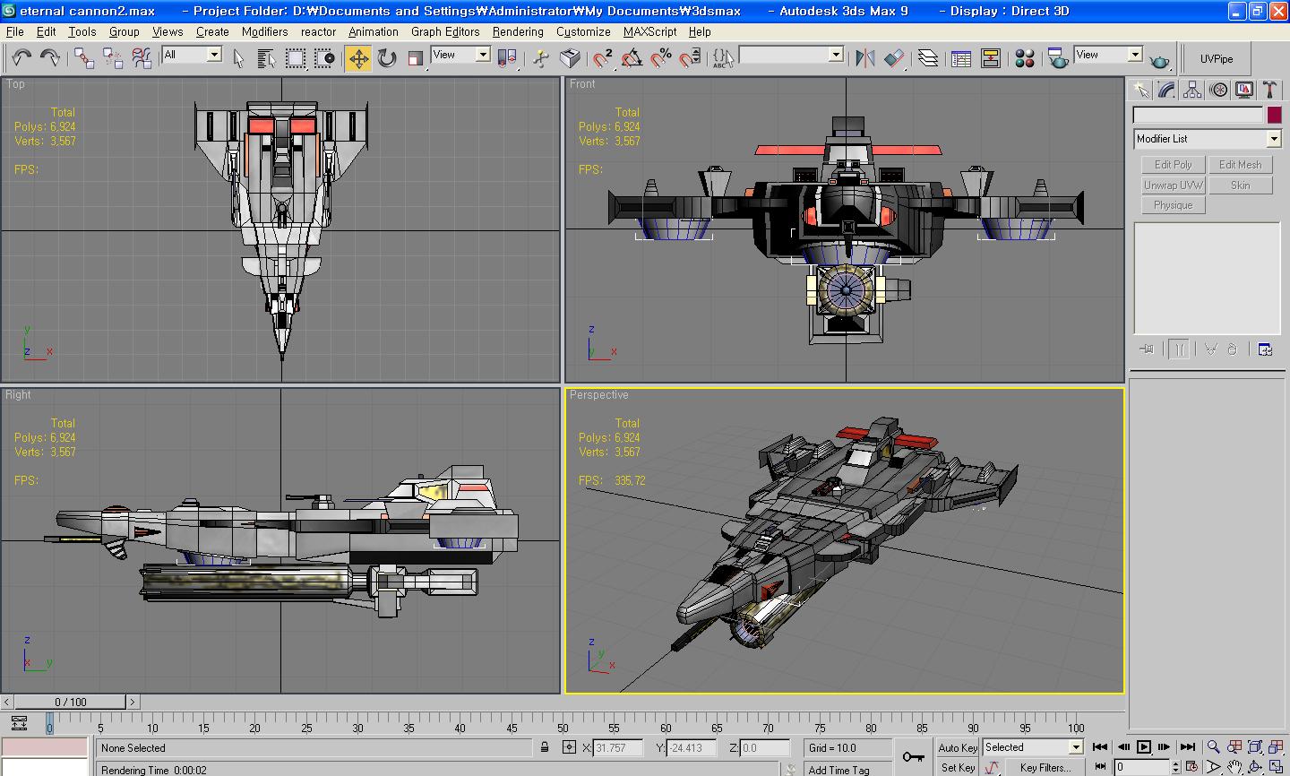Image resolution: width=1290 pixels, height=776 pixels.
Task: Click the Mirror tool icon
Action: coord(864,58)
